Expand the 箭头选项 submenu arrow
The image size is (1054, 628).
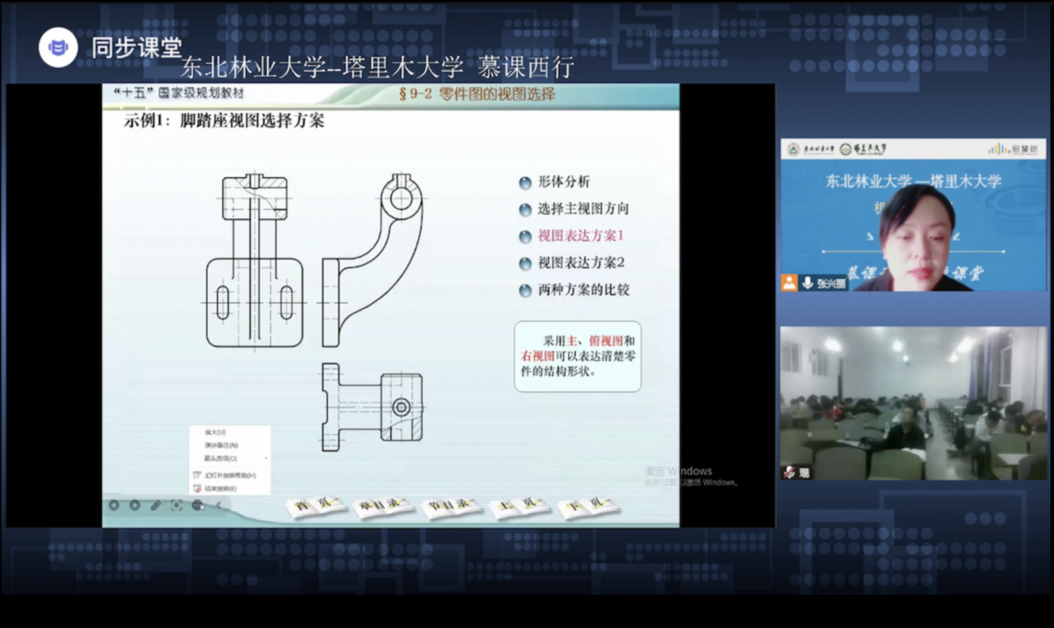click(266, 458)
